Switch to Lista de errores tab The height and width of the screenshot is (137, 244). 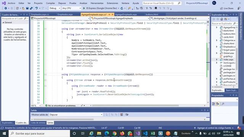[x=38, y=123]
